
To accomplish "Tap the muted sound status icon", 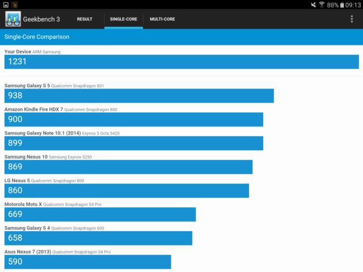I will (314, 5).
